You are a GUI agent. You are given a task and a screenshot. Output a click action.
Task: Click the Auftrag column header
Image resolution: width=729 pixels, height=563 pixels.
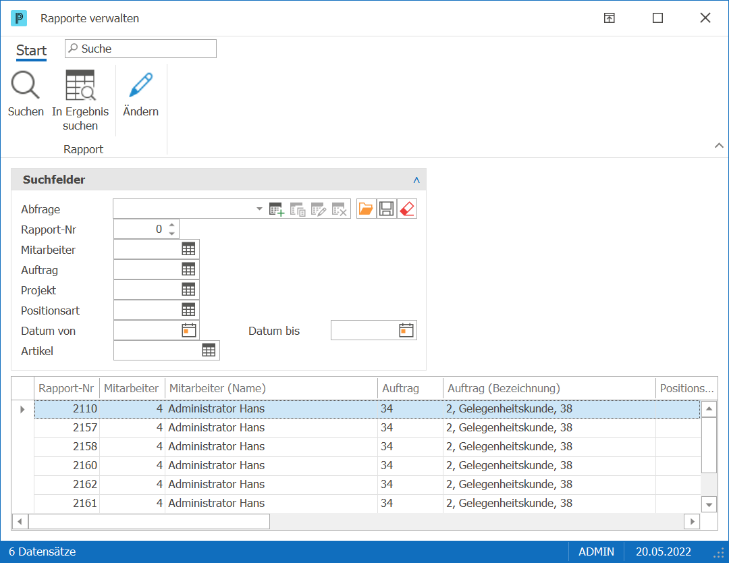point(410,388)
